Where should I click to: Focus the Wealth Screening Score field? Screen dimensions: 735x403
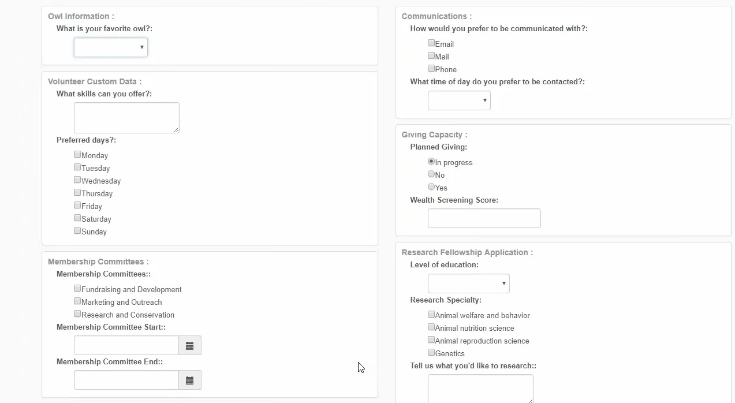[484, 218]
